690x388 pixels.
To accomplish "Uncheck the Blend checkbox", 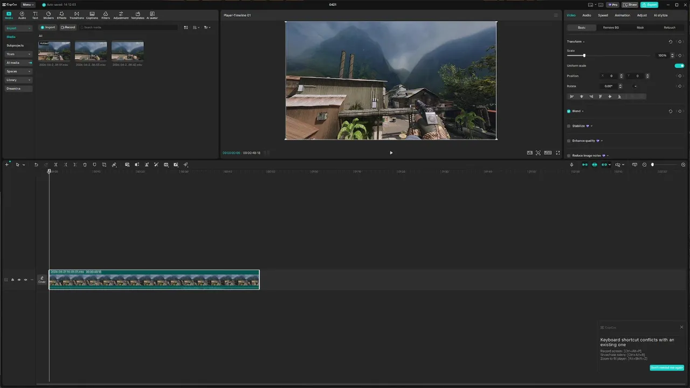I will [x=569, y=111].
